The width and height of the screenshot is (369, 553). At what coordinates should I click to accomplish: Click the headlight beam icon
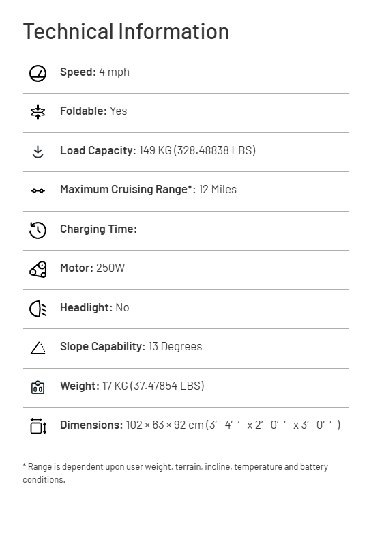coord(38,309)
